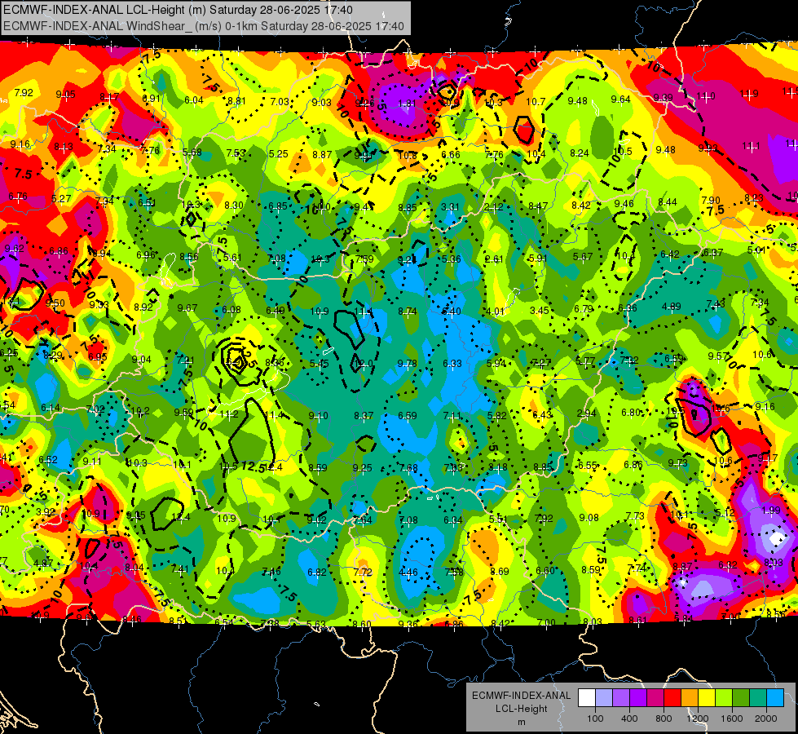Click the wind shear value '9.25'
The image size is (798, 734).
[x=363, y=467]
